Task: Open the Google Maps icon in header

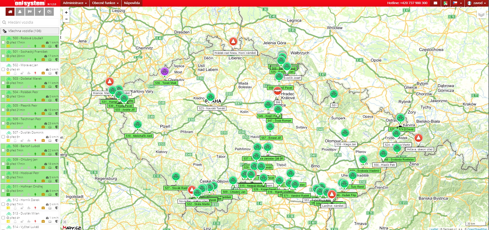Action: pyautogui.click(x=445, y=3)
